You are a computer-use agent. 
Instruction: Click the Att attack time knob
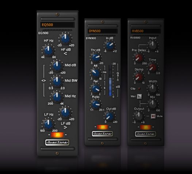pos(96,73)
